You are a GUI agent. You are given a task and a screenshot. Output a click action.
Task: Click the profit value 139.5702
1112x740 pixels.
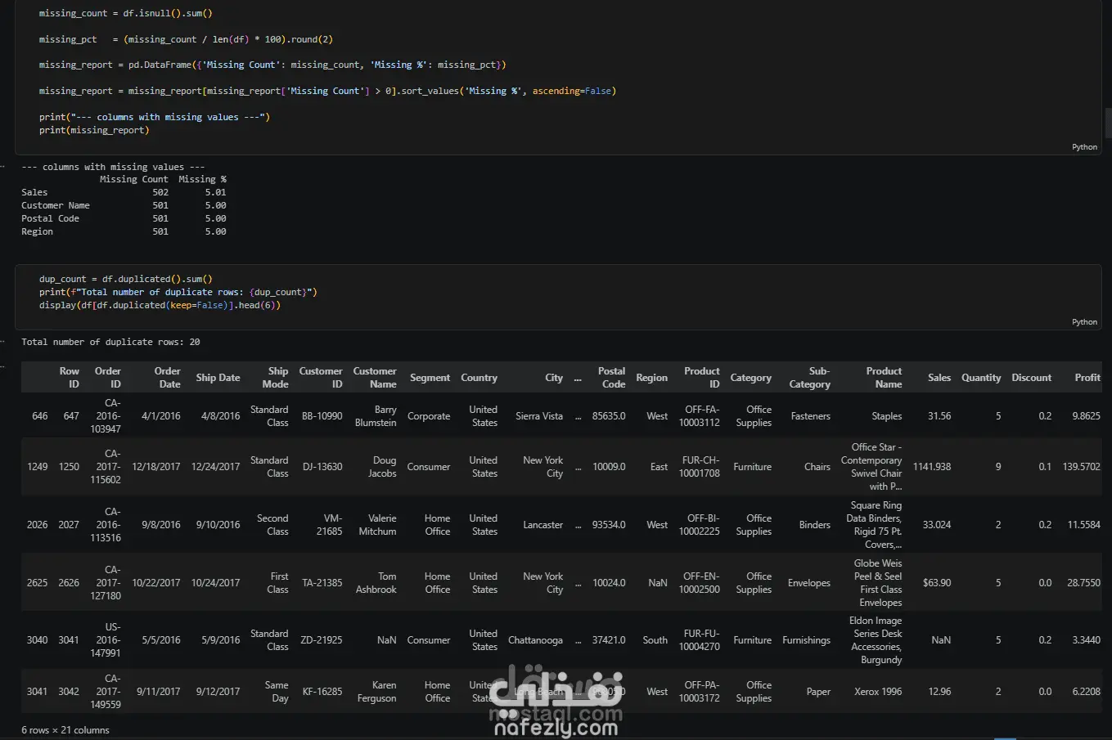pyautogui.click(x=1082, y=467)
